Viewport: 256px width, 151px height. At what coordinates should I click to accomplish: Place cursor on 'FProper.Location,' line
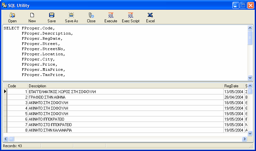pyautogui.click(x=43, y=54)
